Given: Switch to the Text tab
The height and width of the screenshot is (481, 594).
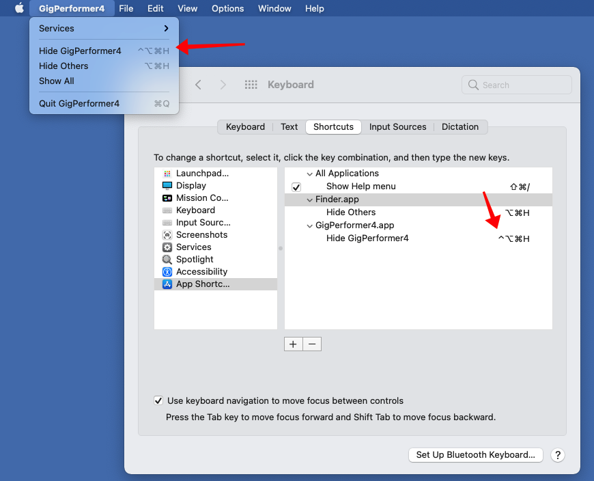Looking at the screenshot, I should click(289, 126).
